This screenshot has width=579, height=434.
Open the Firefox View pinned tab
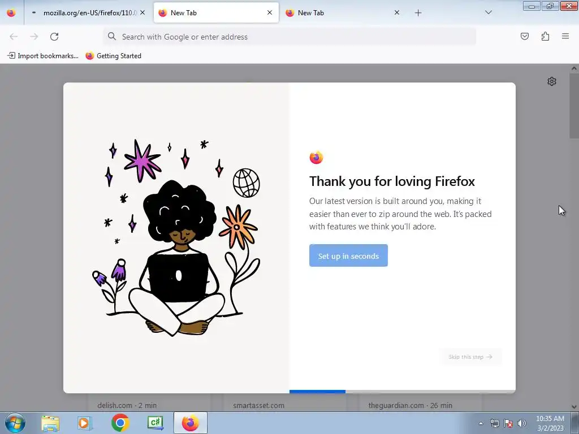coord(11,13)
